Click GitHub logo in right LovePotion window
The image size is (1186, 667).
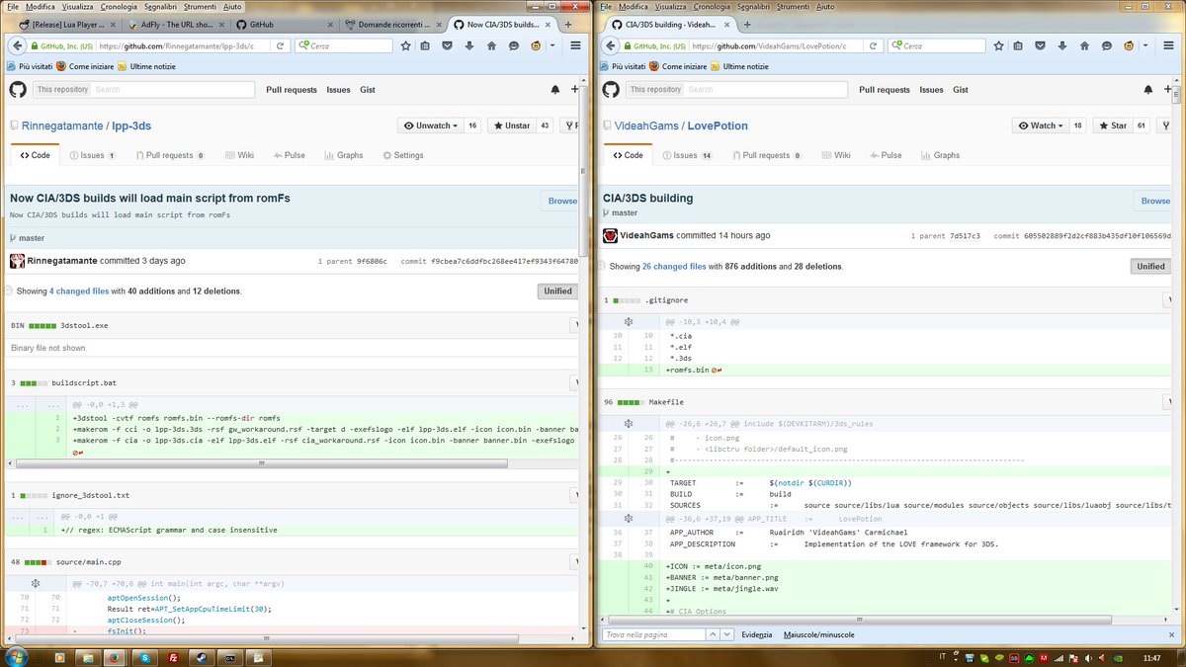[x=611, y=90]
